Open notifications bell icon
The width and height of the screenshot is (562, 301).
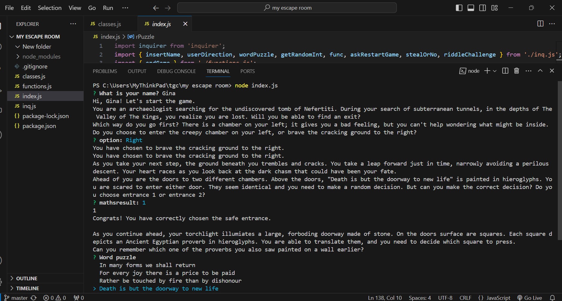[x=552, y=298]
